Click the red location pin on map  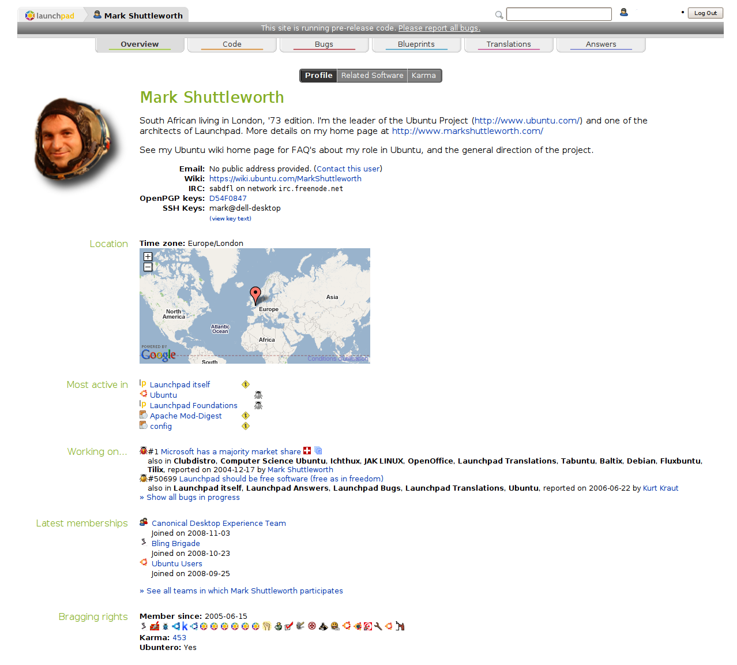pyautogui.click(x=255, y=295)
